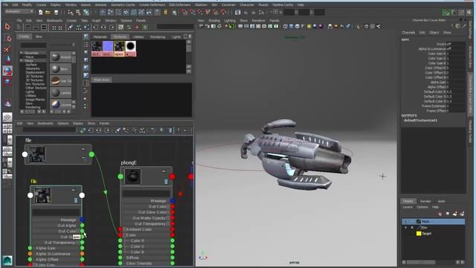The height and width of the screenshot is (268, 476).
Task: Expand Out Glow Color on phongE node
Action: point(168,212)
